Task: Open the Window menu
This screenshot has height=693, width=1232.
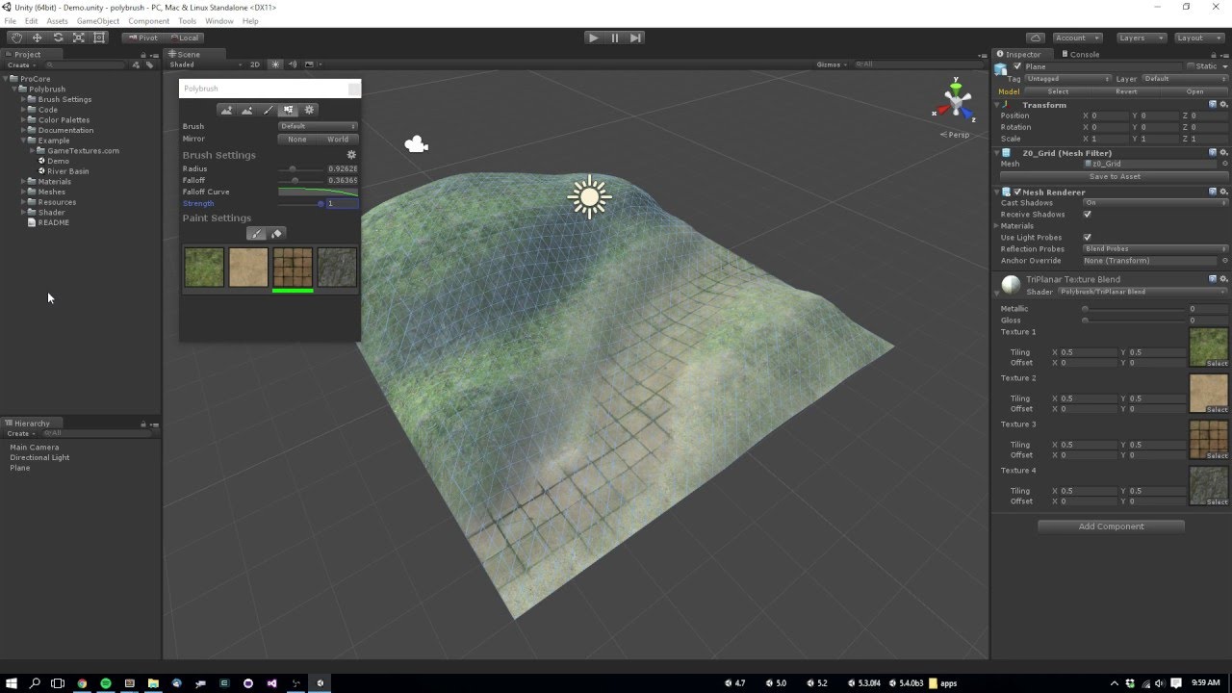Action: pyautogui.click(x=219, y=20)
